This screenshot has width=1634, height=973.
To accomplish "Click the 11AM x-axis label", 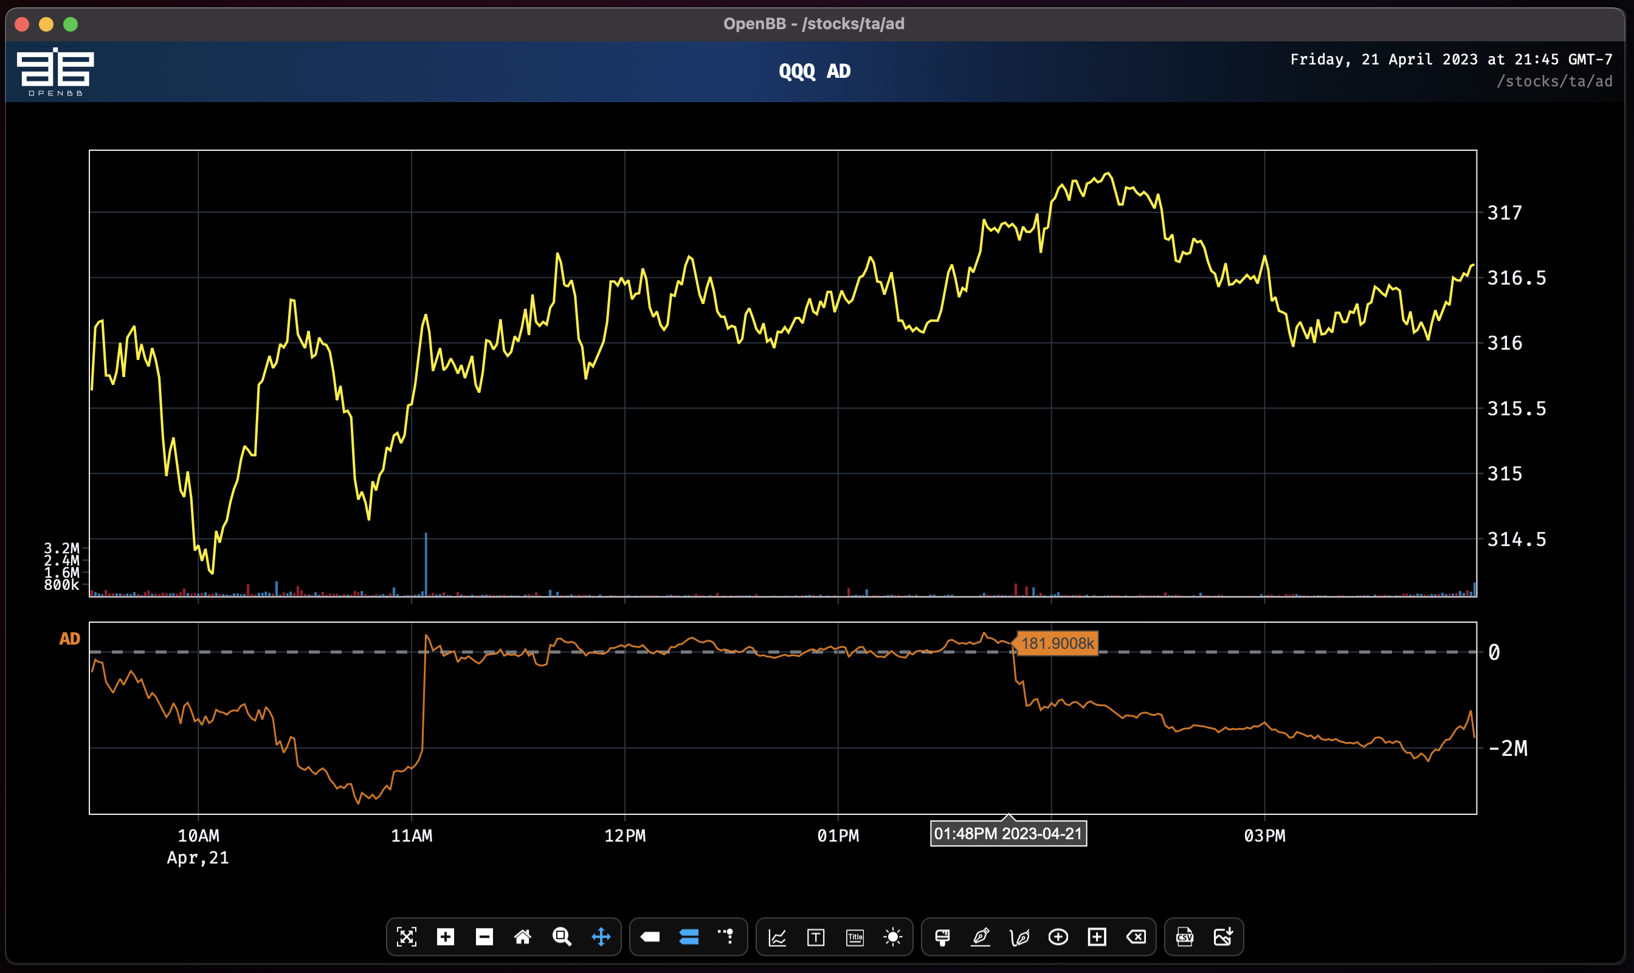I will [412, 836].
